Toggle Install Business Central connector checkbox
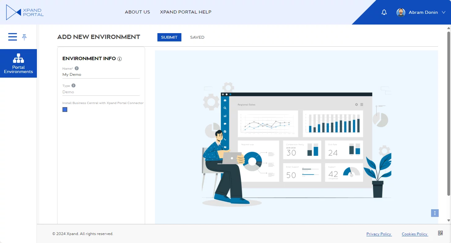The image size is (451, 243). click(x=65, y=110)
